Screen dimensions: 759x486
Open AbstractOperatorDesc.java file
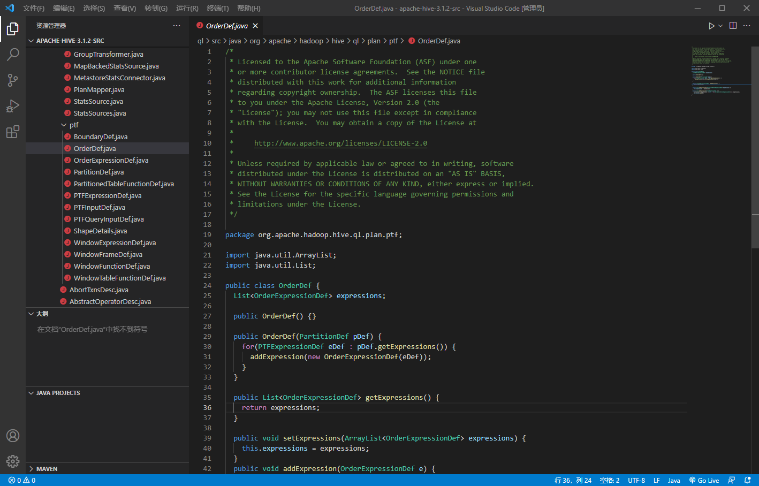110,301
